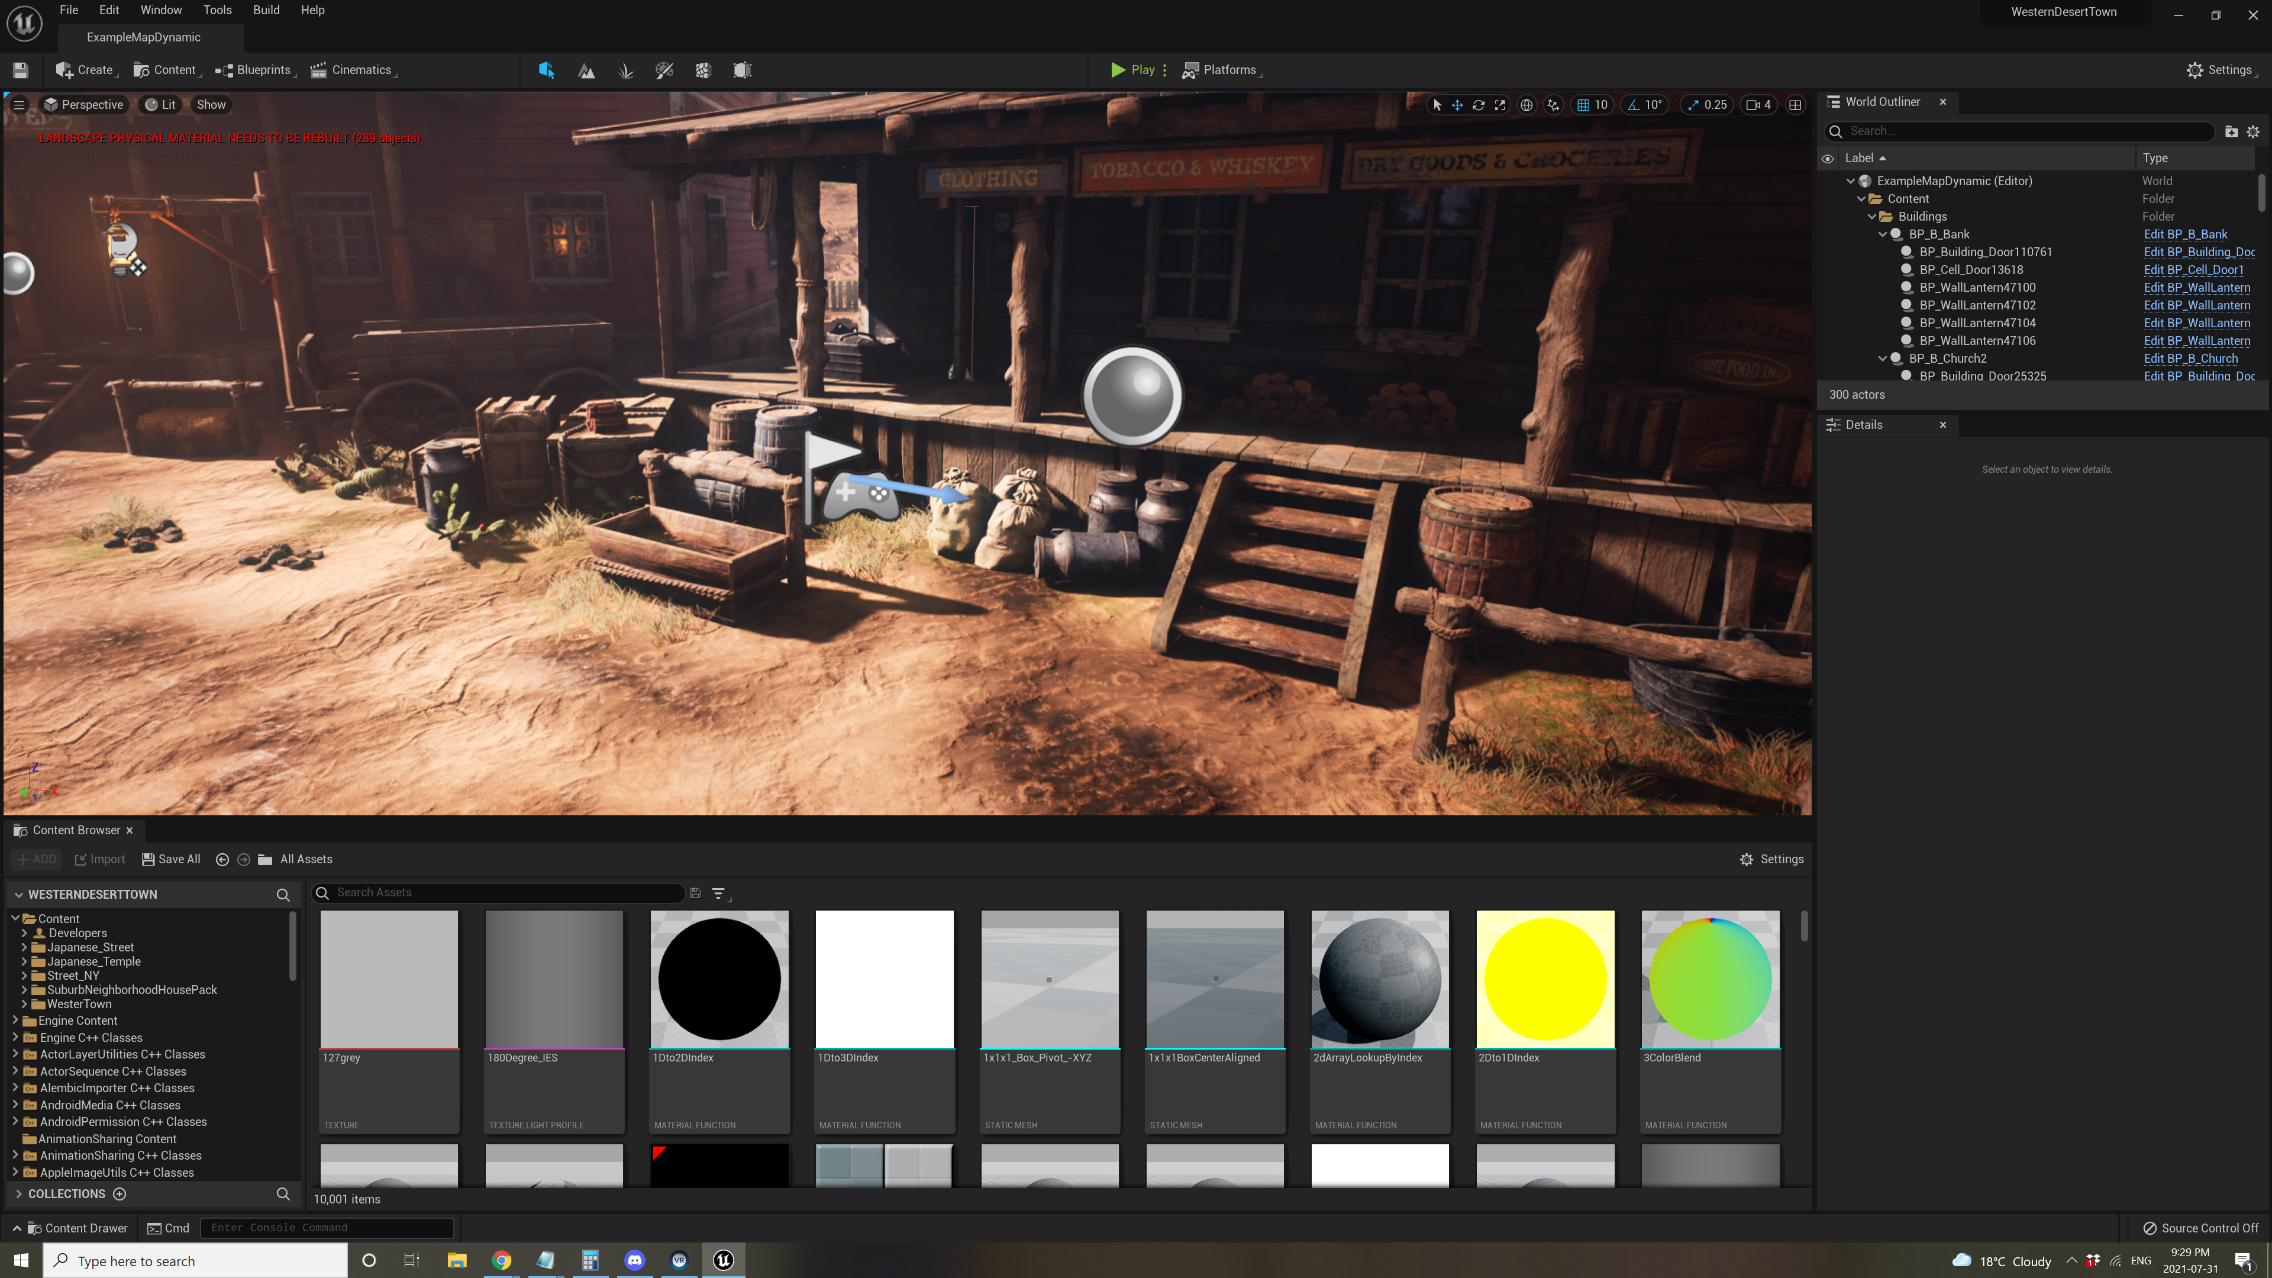The image size is (2272, 1278).
Task: Activate Fracture mode
Action: click(x=703, y=70)
